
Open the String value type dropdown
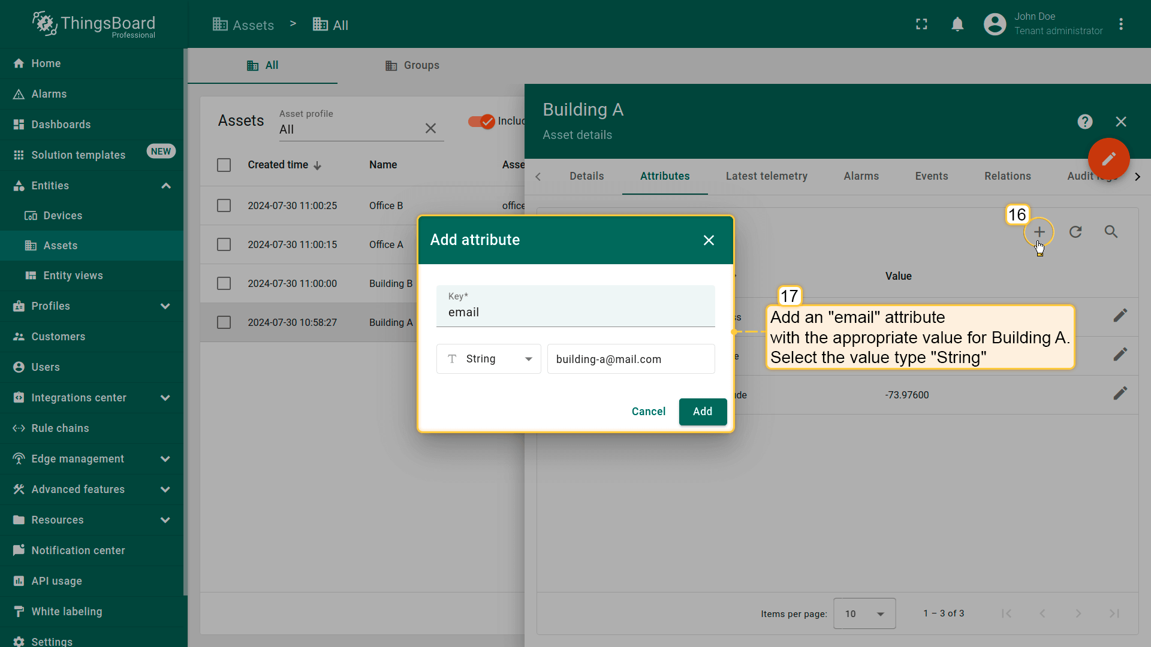[489, 359]
